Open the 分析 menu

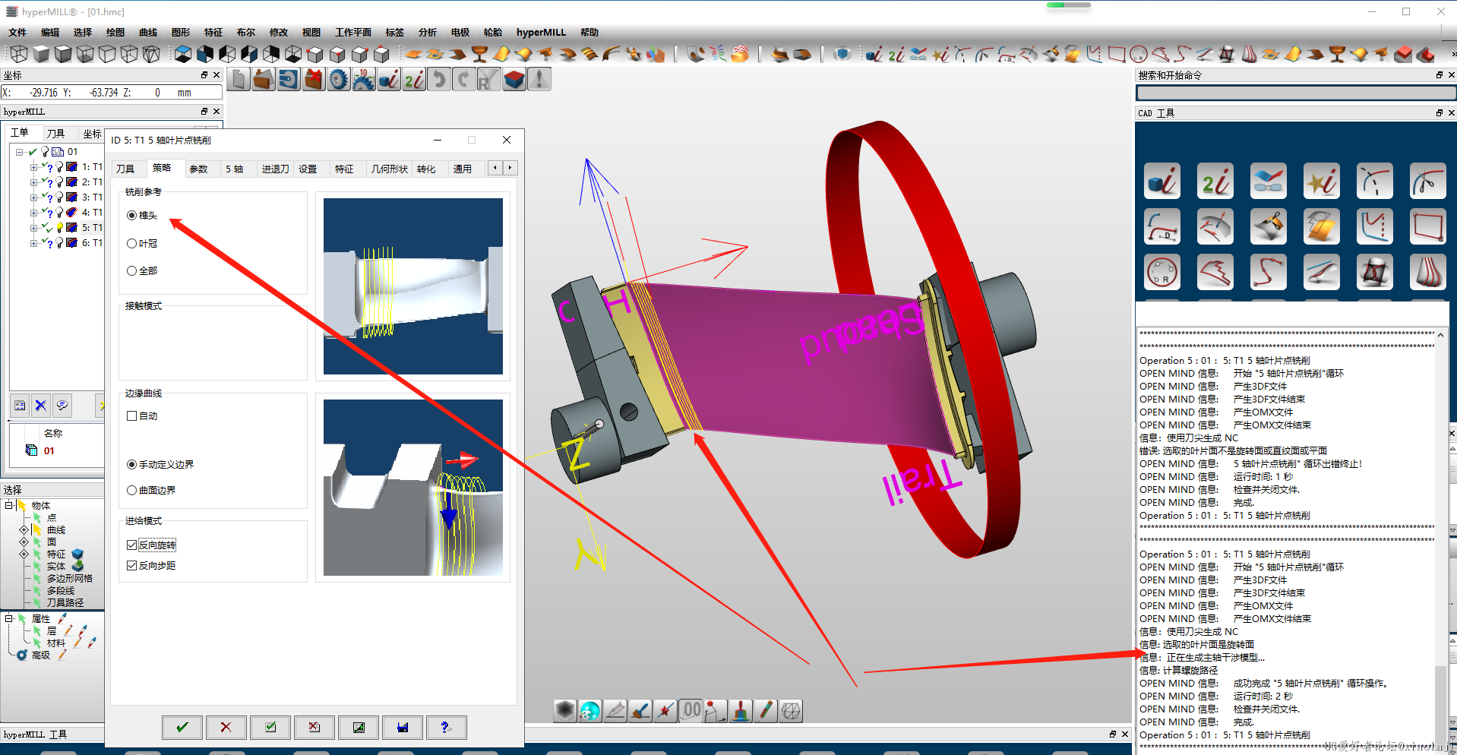tap(428, 33)
